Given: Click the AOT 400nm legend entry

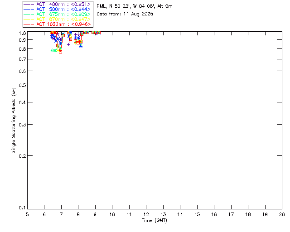Looking at the screenshot, I should 58,4.
